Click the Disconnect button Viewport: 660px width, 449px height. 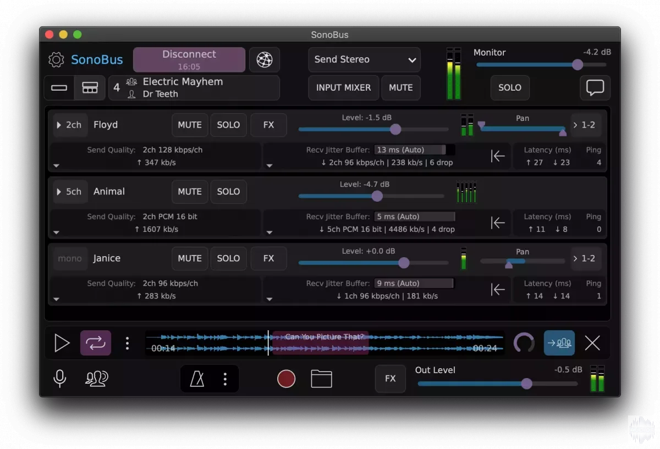tap(189, 60)
